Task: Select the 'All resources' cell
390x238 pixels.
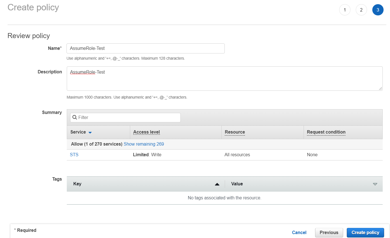Action: tap(237, 155)
